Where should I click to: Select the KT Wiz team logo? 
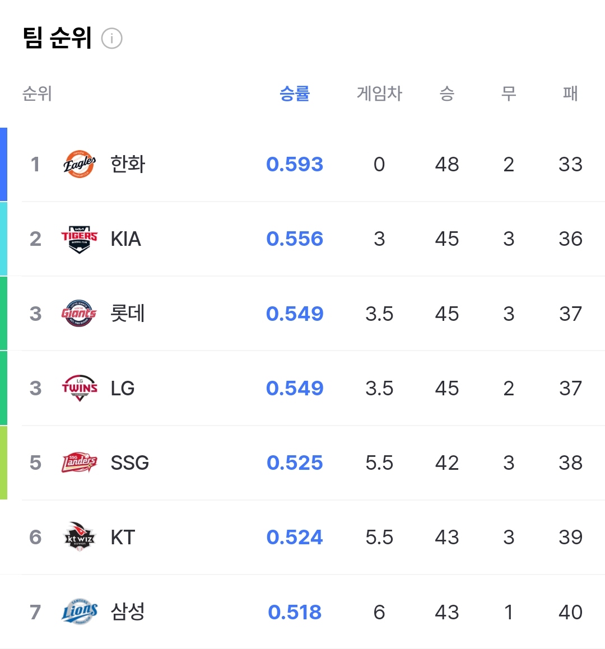[x=80, y=537]
